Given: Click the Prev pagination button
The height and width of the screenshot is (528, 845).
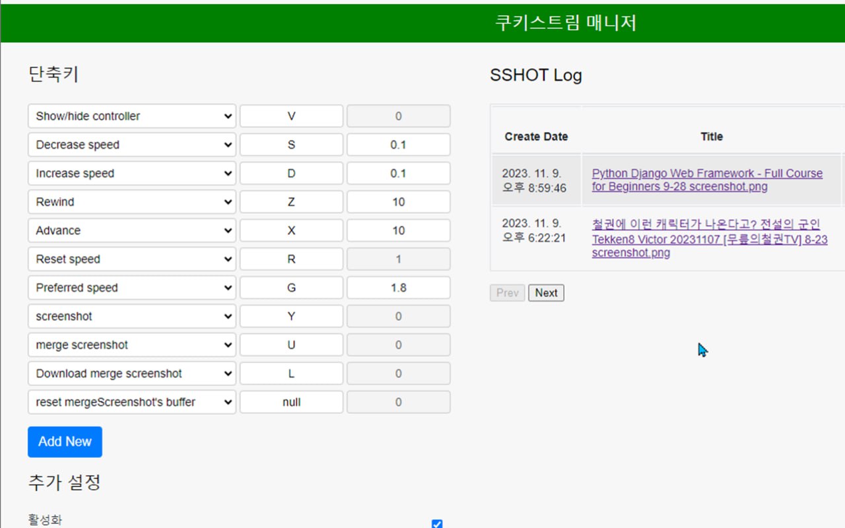Looking at the screenshot, I should coord(507,293).
